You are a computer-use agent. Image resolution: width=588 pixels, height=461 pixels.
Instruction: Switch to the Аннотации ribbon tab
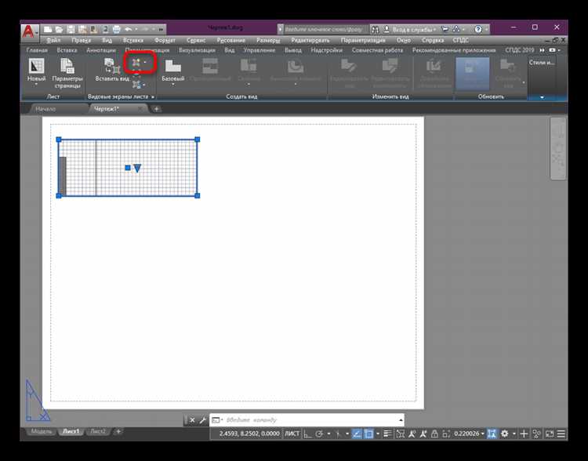100,49
